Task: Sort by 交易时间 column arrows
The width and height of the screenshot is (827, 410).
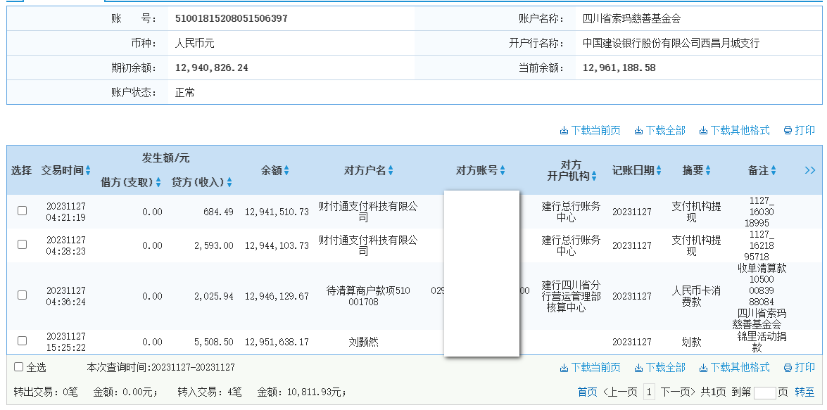Action: 88,170
